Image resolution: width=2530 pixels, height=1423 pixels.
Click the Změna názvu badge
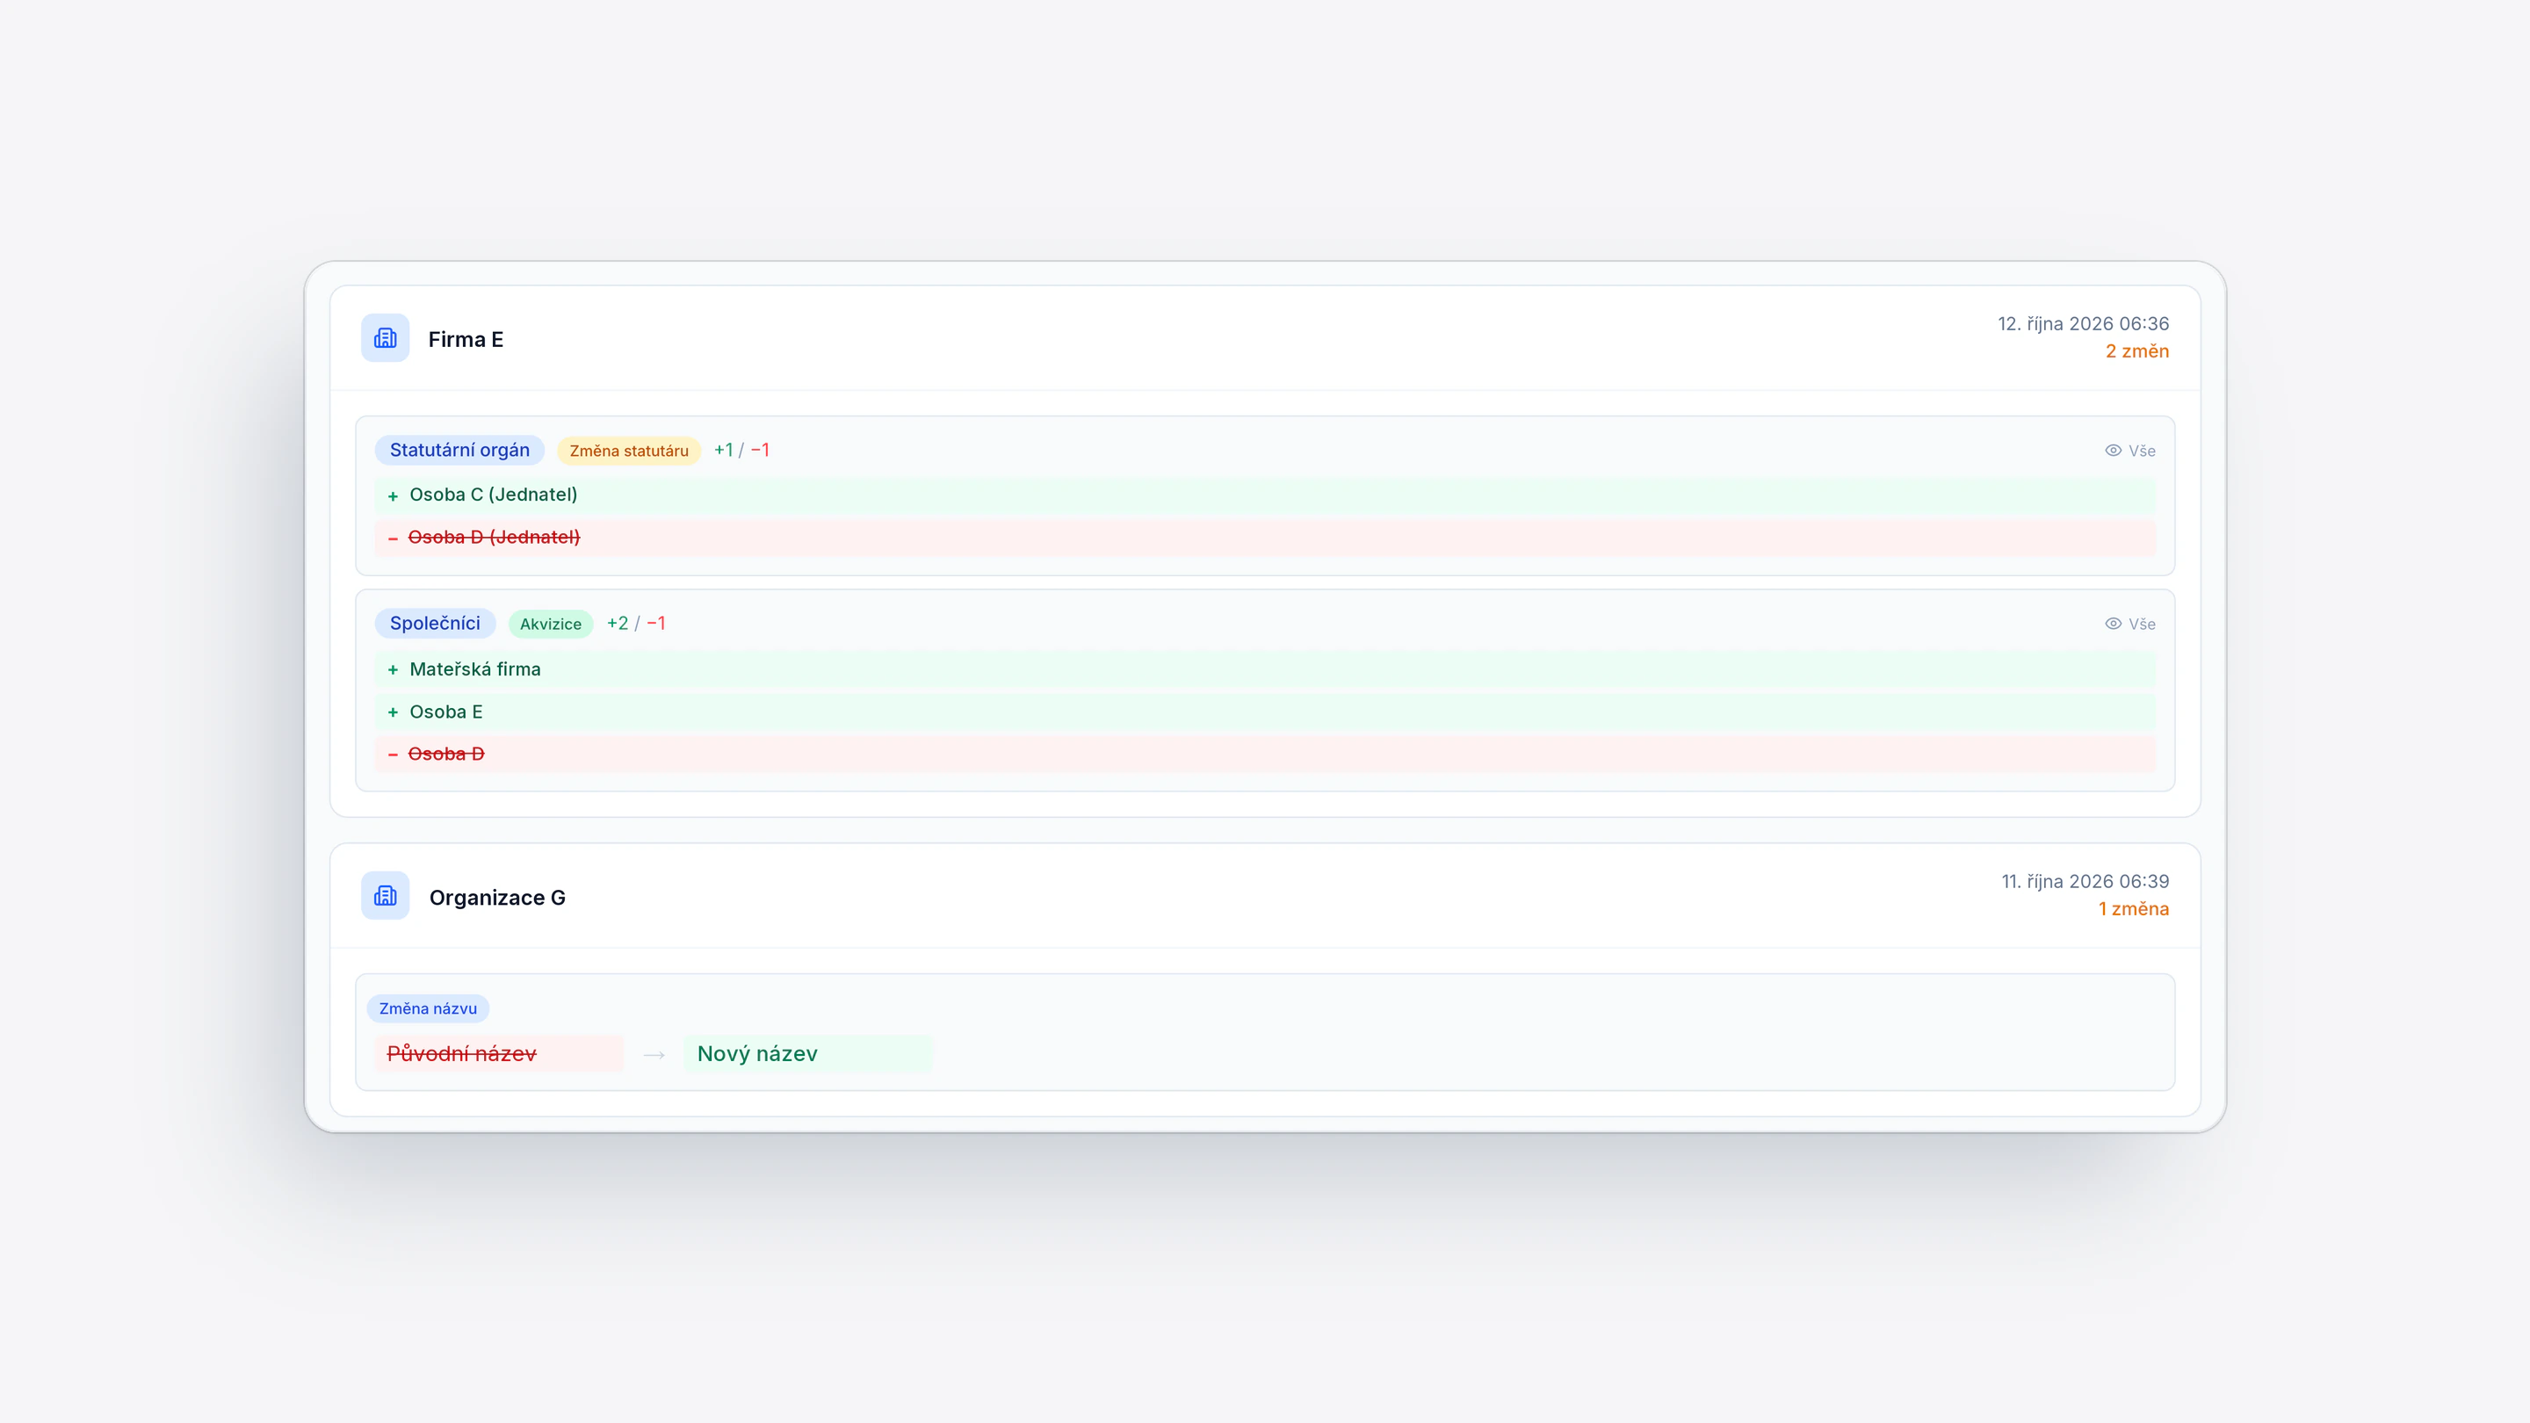pyautogui.click(x=428, y=1008)
